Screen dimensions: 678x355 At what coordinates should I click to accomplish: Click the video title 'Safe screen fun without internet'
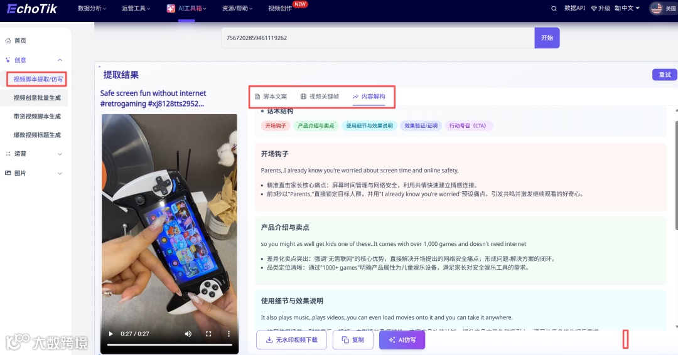(153, 93)
